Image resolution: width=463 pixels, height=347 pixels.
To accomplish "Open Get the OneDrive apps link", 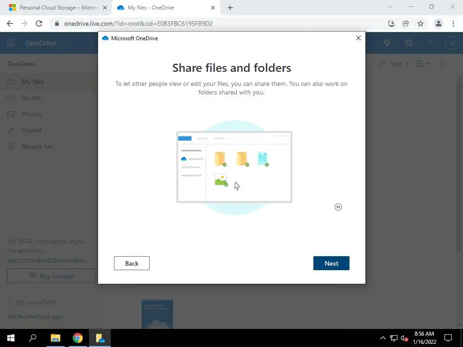I will click(x=35, y=317).
